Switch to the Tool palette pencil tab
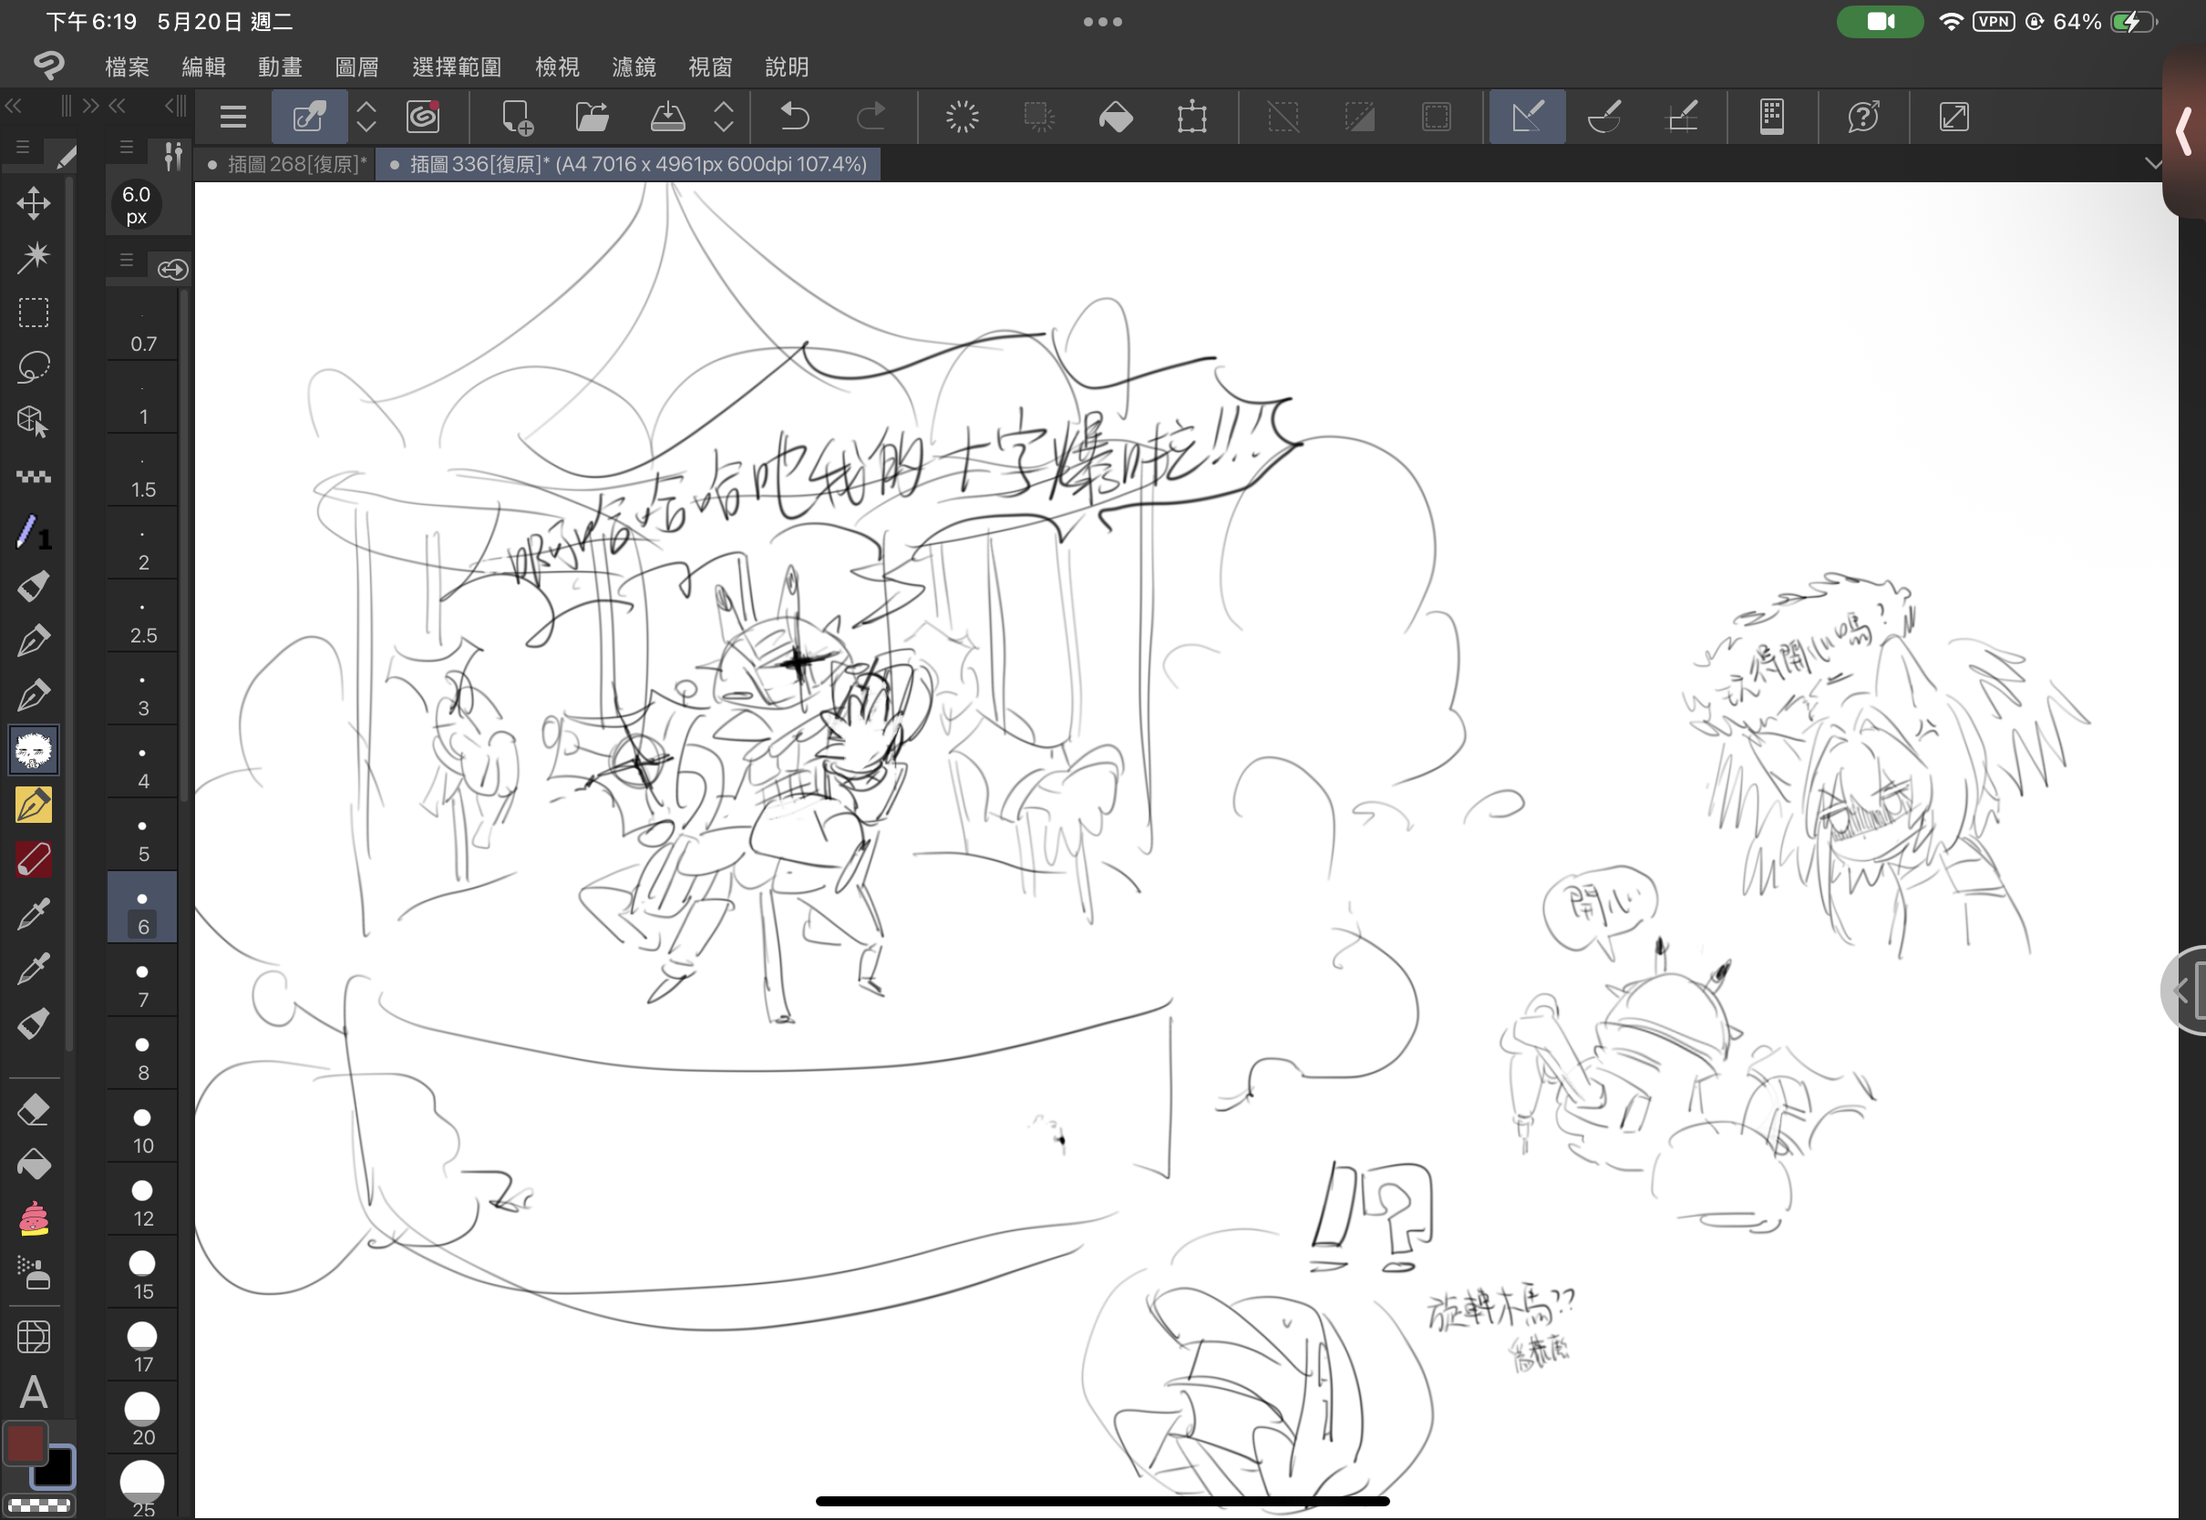Screen dimensions: 2206x1520 coord(66,155)
